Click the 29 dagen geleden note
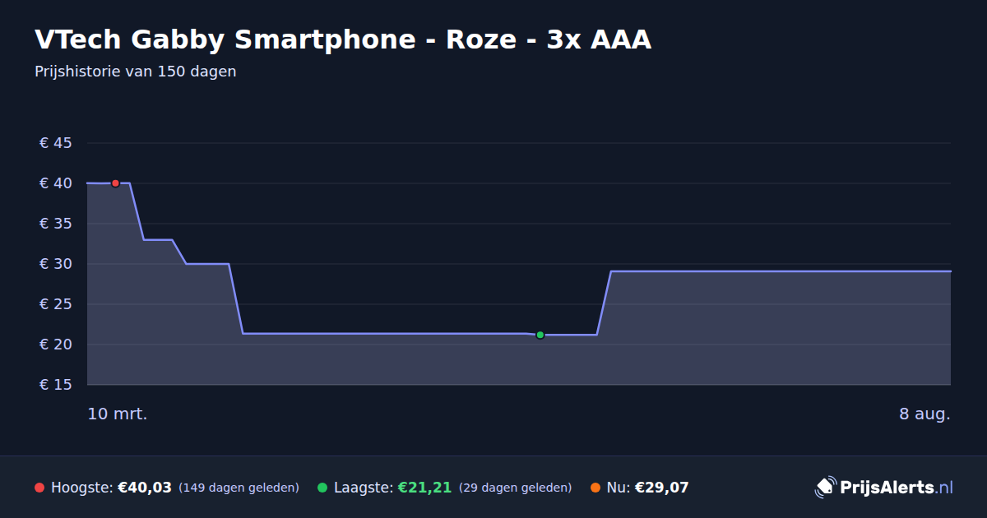Screen dimensions: 987x518 click(x=515, y=488)
